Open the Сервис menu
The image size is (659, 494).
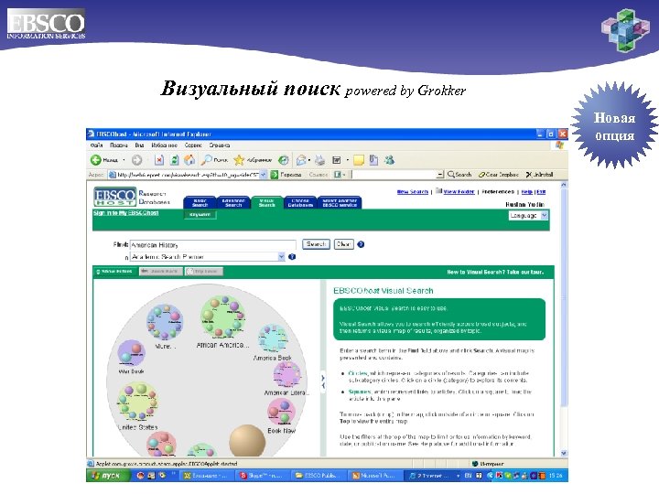[193, 145]
